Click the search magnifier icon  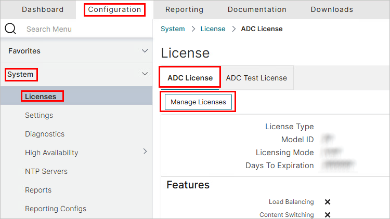click(x=10, y=29)
